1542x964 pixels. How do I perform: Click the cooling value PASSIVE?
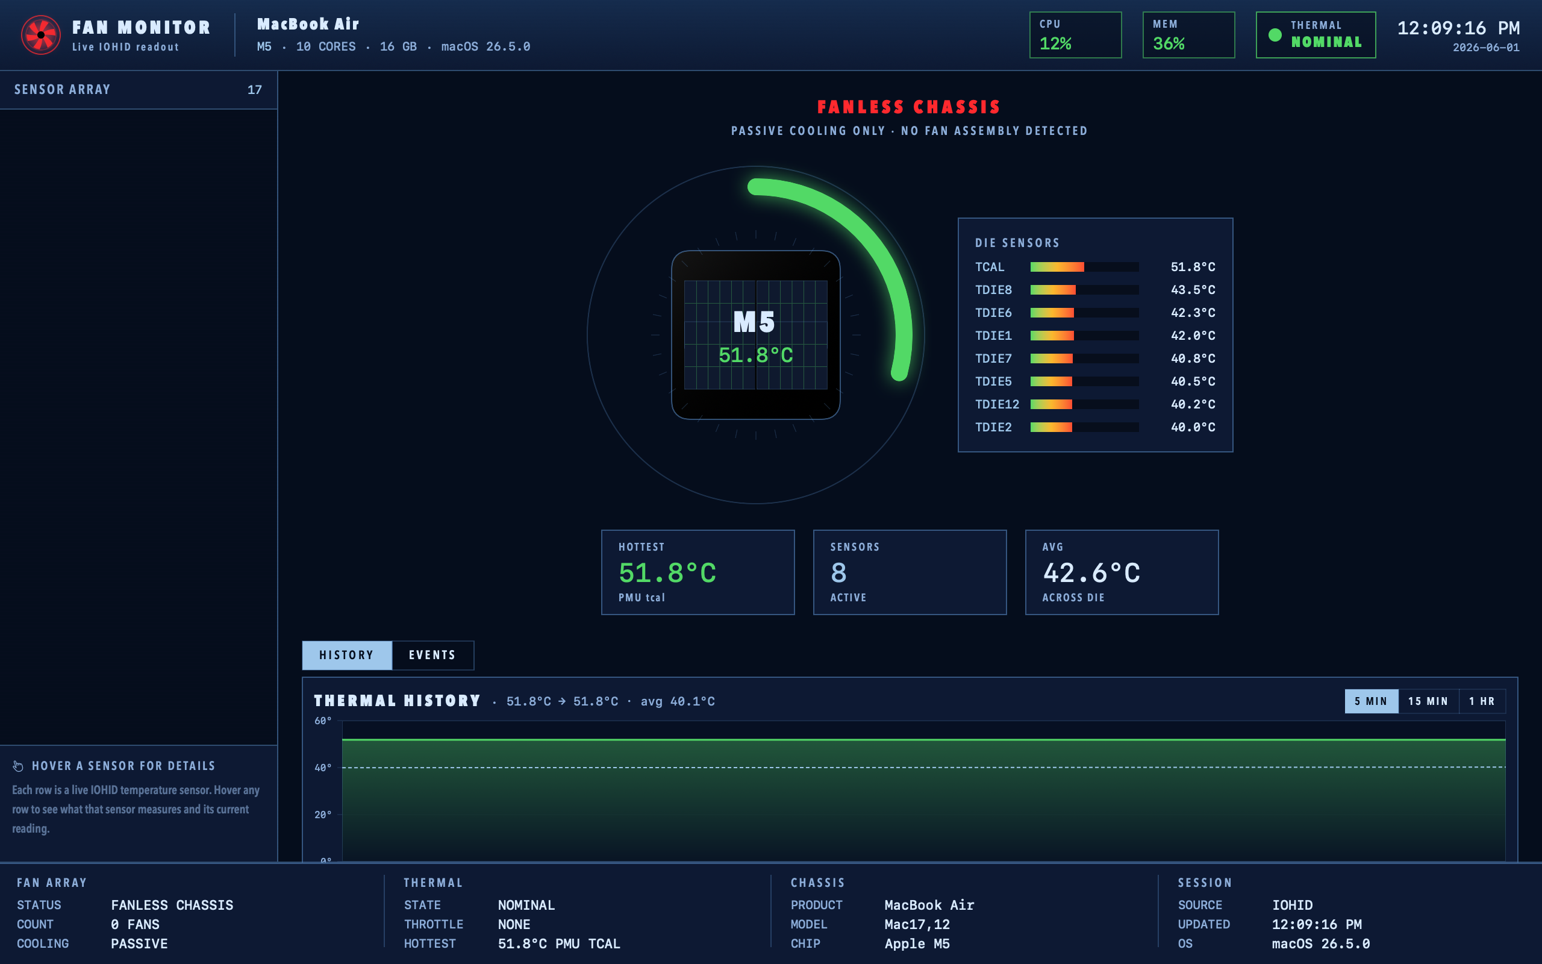[x=140, y=944]
